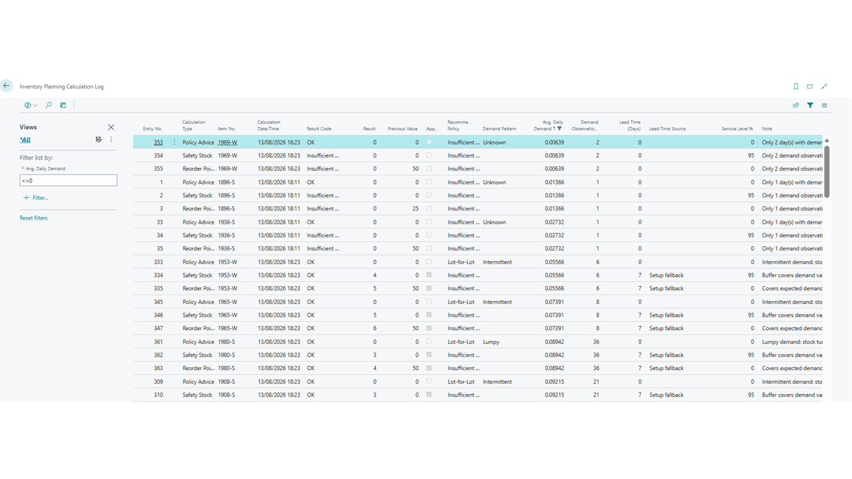852x479 pixels.
Task: Click the Demand Observations value 36 for entry 363
Action: click(x=596, y=369)
